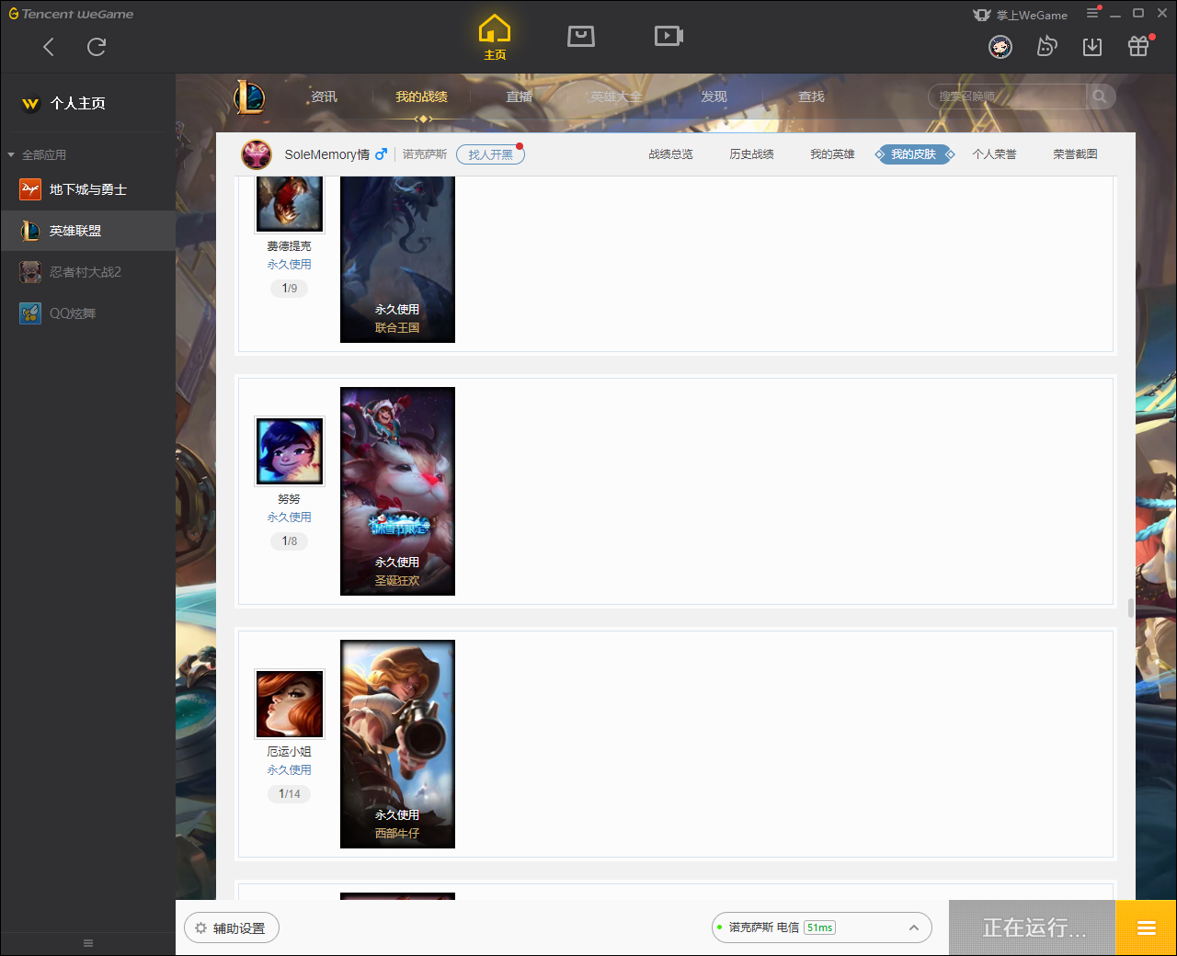Open the 发现 discover tab

(714, 97)
